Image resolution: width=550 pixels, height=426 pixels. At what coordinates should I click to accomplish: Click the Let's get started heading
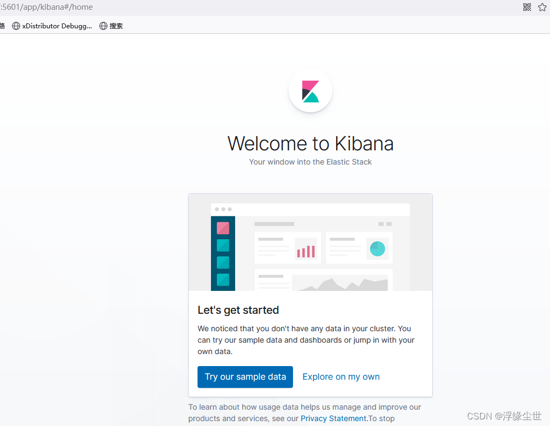pyautogui.click(x=238, y=310)
